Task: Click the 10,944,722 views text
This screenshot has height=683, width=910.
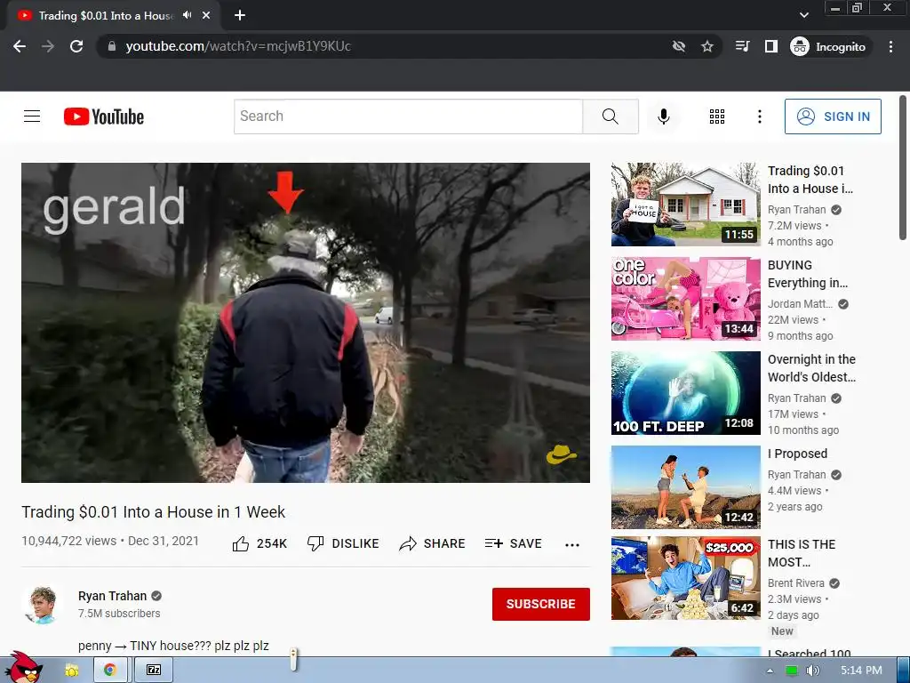Action: click(x=68, y=541)
